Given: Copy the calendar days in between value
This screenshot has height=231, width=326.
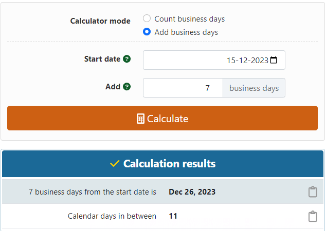Looking at the screenshot, I should pos(313,216).
